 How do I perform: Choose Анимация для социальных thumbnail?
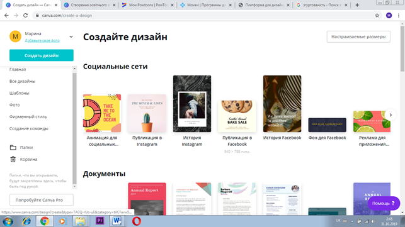pos(102,113)
